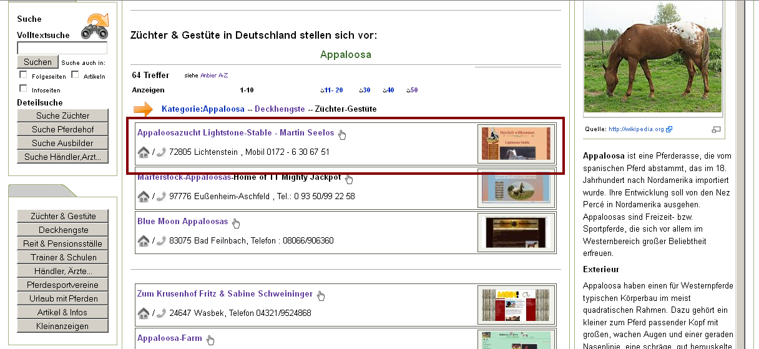Go to results page 11-20
This screenshot has width=759, height=349.
point(333,90)
